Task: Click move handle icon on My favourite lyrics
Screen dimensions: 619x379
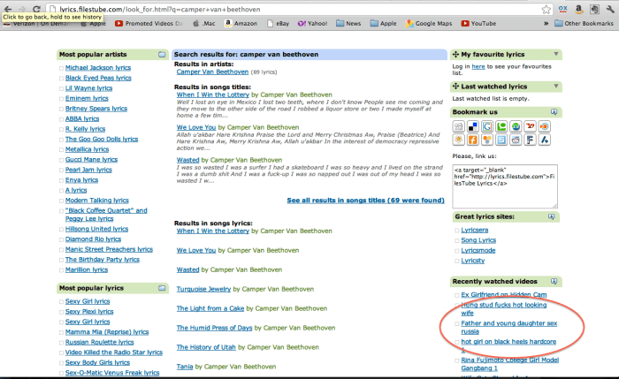Action: coord(455,54)
